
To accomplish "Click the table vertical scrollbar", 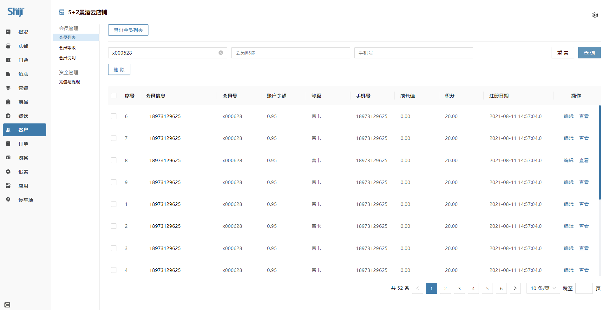I will pos(600,152).
